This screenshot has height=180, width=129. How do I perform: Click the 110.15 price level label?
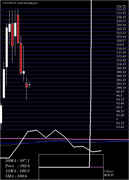click(122, 64)
